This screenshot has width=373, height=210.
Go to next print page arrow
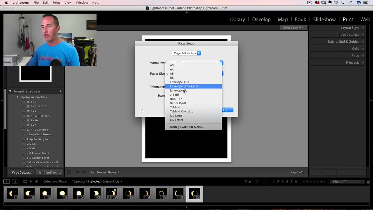click(85, 172)
